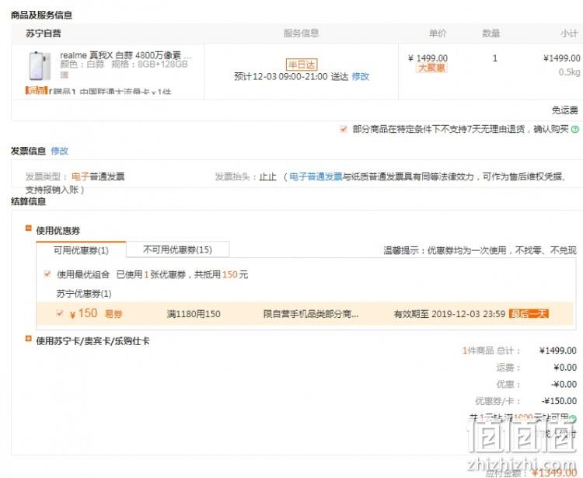The width and height of the screenshot is (583, 478).
Task: Expand 使用苏宁卡/贵宾卡/乐购仕卡 section
Action: click(x=28, y=338)
